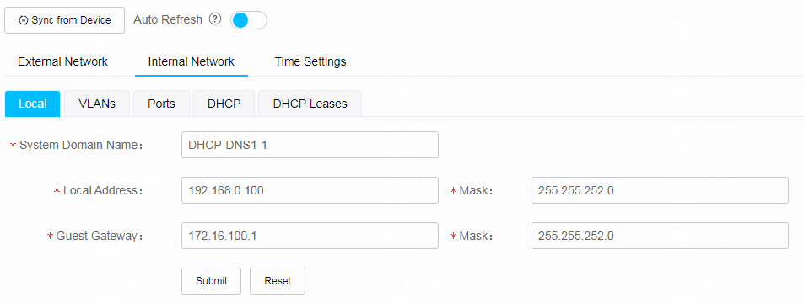The width and height of the screenshot is (804, 303).
Task: Focus the Local Address input field
Action: click(310, 190)
